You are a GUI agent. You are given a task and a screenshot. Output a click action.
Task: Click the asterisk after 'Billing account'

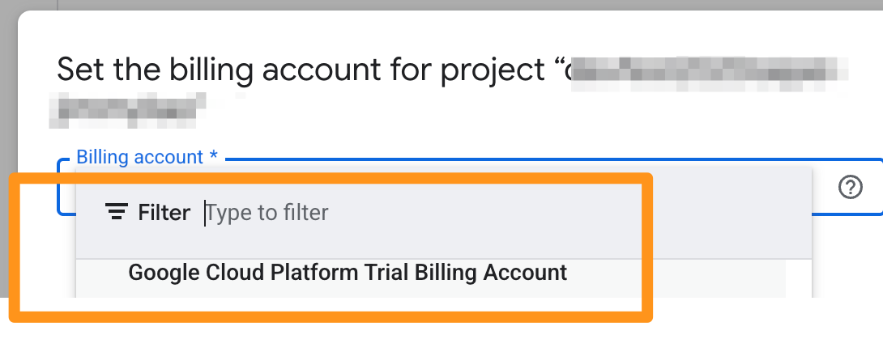point(212,155)
